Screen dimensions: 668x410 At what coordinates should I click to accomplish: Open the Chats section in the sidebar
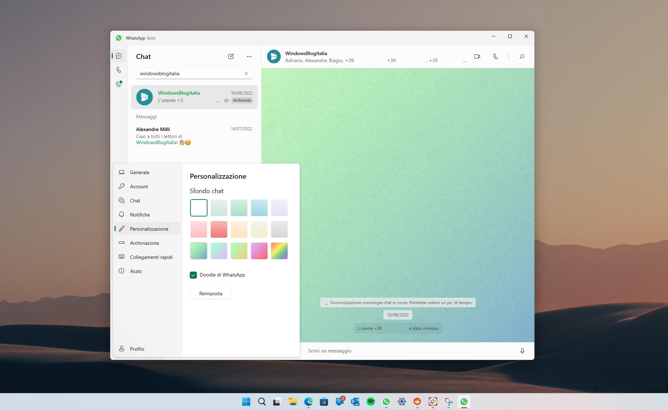pos(119,56)
